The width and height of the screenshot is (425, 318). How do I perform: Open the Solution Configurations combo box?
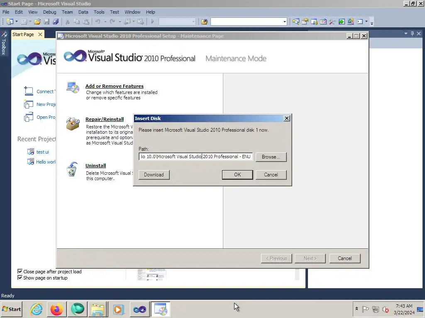(177, 22)
